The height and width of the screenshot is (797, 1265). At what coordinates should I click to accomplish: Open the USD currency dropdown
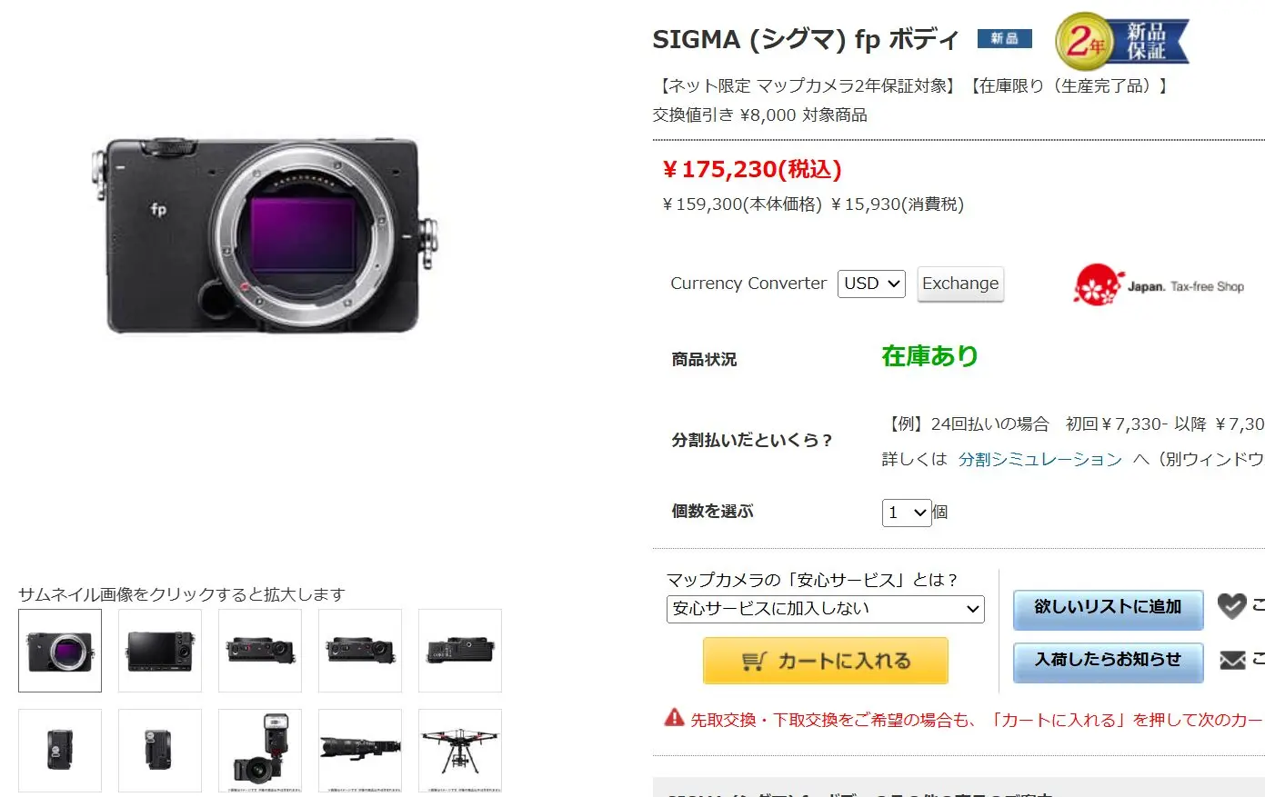[871, 284]
